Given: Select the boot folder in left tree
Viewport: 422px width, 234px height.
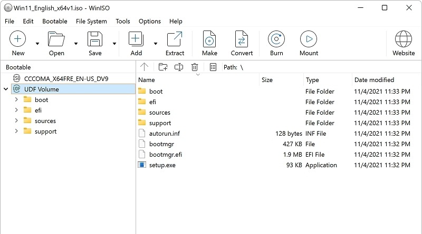Looking at the screenshot, I should pos(41,100).
